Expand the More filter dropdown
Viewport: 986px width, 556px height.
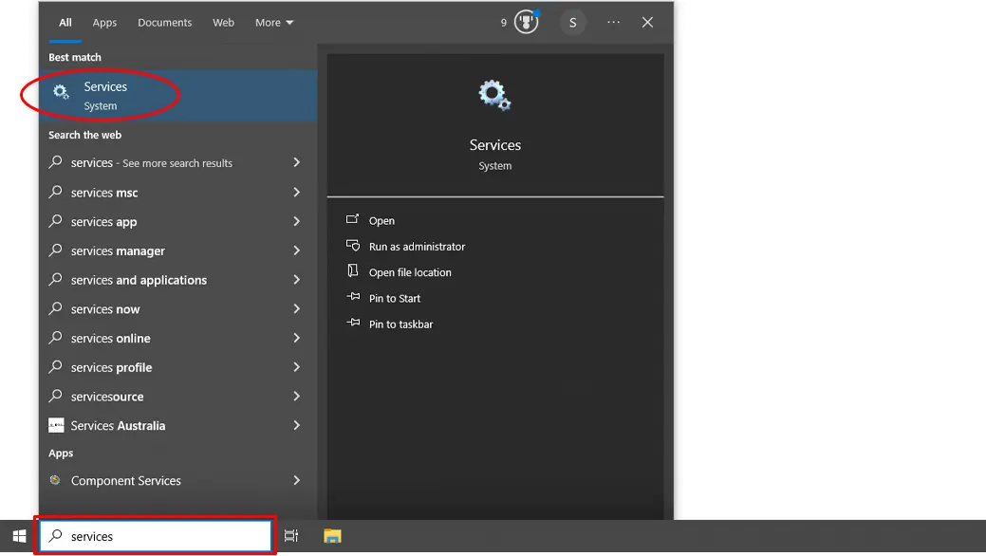click(274, 23)
